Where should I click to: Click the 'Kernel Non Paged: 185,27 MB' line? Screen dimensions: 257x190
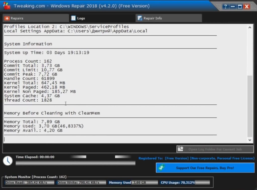click(40, 91)
